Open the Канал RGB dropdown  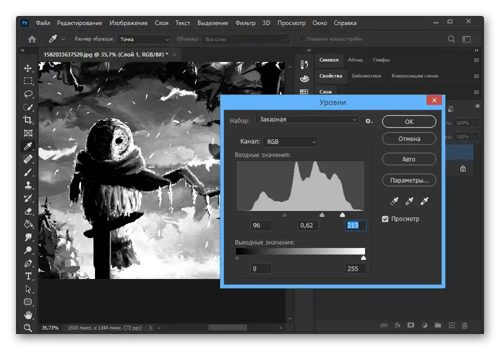290,141
